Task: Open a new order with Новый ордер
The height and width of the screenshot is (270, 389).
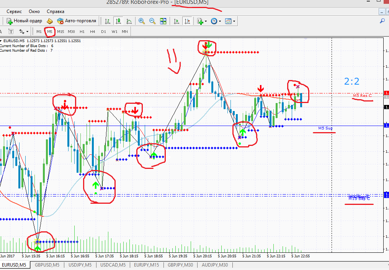Action: click(x=25, y=21)
